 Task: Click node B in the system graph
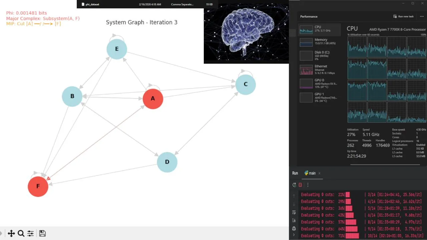tap(72, 96)
